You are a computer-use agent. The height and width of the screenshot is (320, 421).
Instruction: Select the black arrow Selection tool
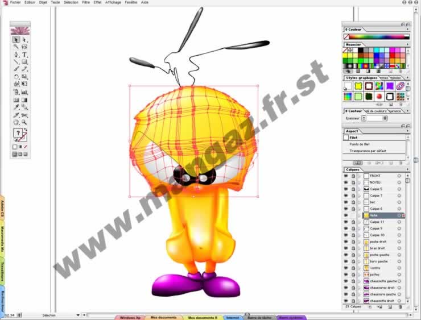(16, 40)
